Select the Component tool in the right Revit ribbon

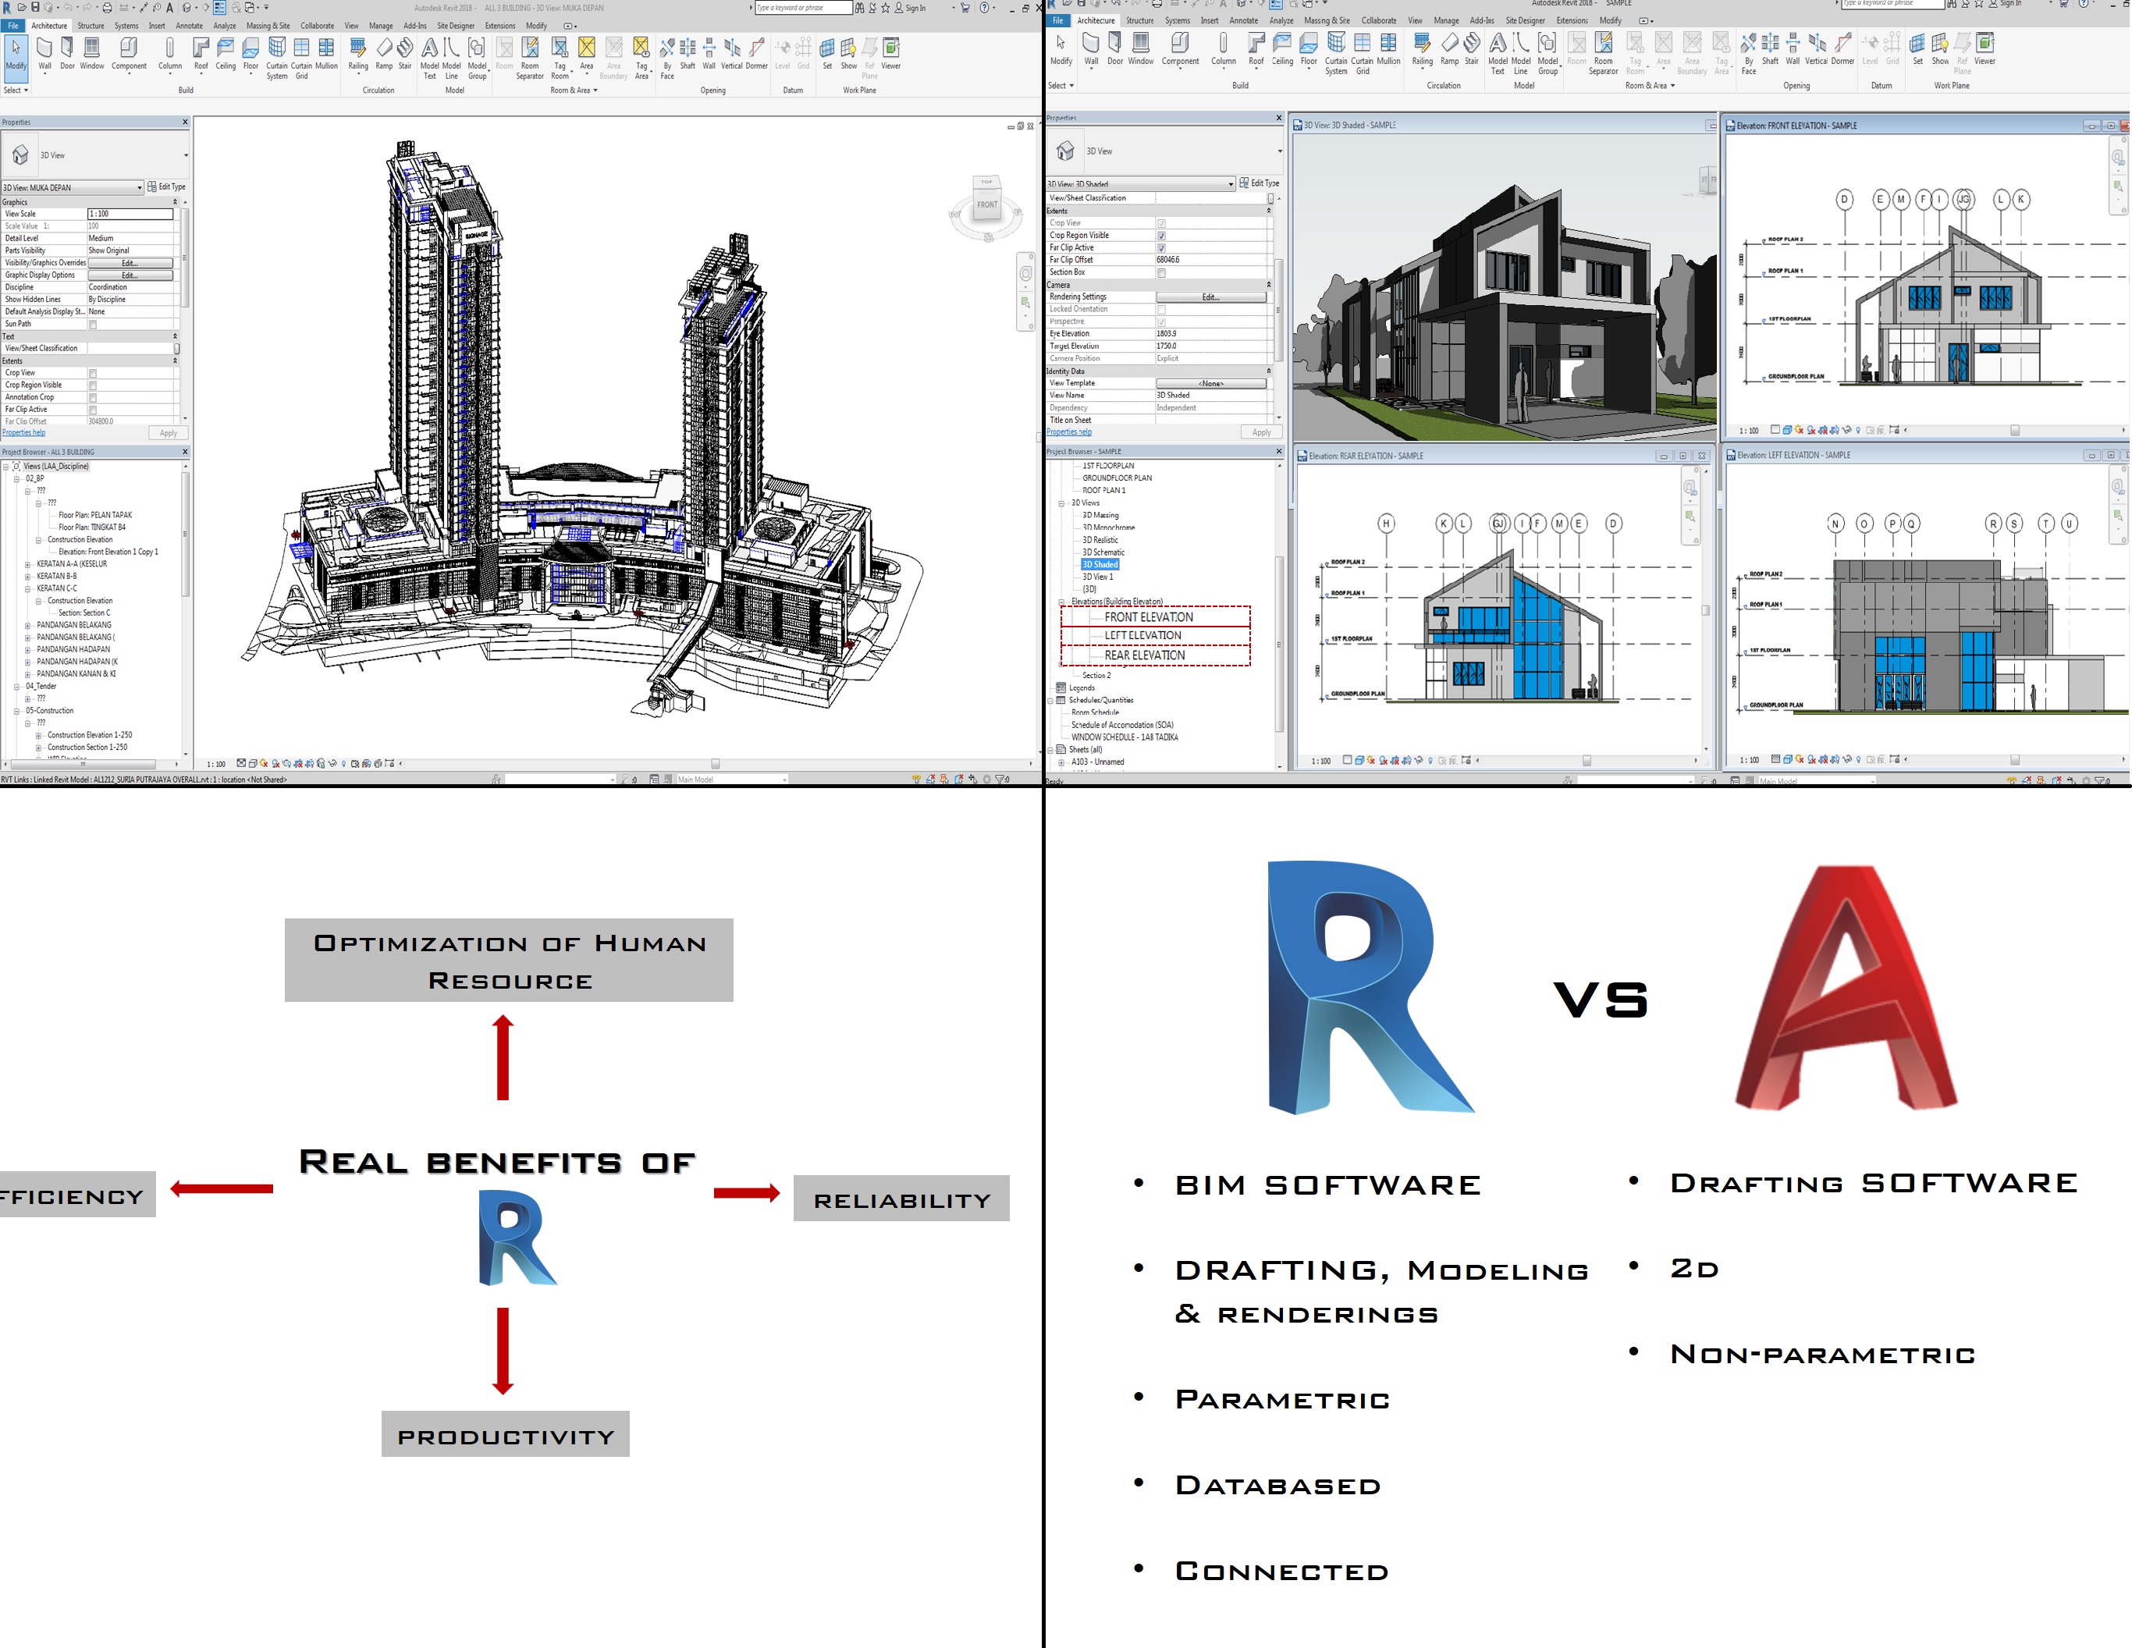1180,49
